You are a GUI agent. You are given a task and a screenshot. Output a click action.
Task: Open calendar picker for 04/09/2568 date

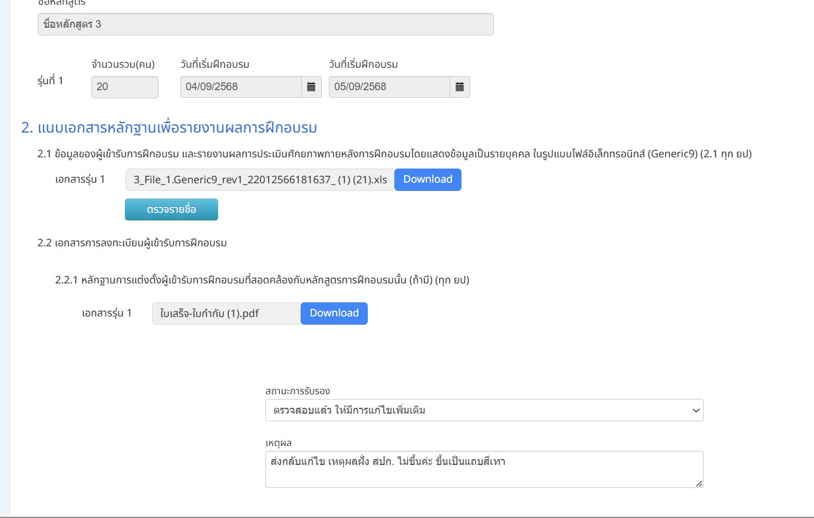pyautogui.click(x=311, y=87)
